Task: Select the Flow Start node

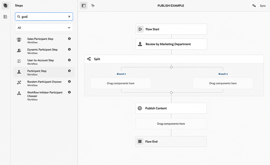Action: pyautogui.click(x=171, y=29)
